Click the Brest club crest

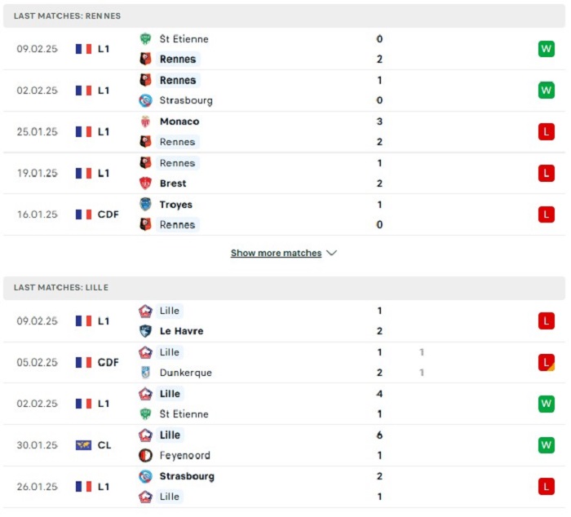pyautogui.click(x=145, y=183)
